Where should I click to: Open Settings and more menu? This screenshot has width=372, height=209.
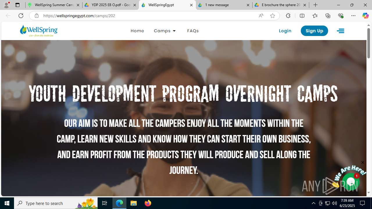353,16
